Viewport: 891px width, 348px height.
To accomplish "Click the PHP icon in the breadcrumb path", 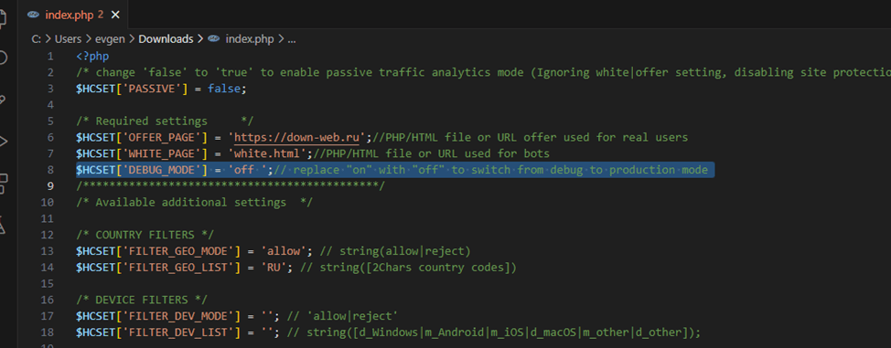I will [214, 39].
